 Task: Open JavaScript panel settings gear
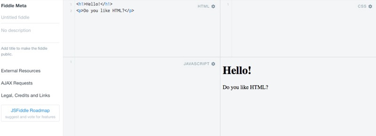(213, 64)
